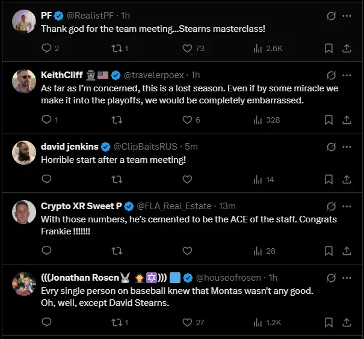Viewport: 364px width, 339px height.
Task: Bookmark KeithCliff's tweet
Action: [x=329, y=120]
